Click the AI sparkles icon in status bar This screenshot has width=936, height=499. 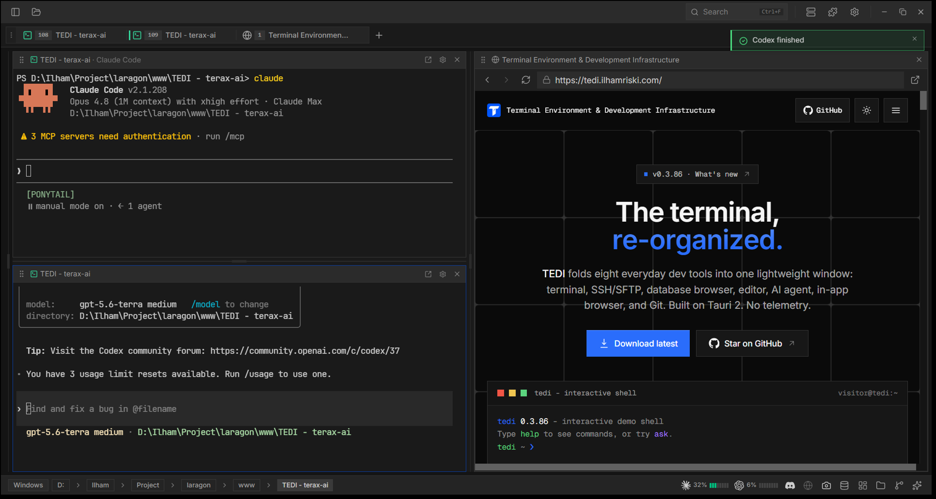(x=917, y=485)
